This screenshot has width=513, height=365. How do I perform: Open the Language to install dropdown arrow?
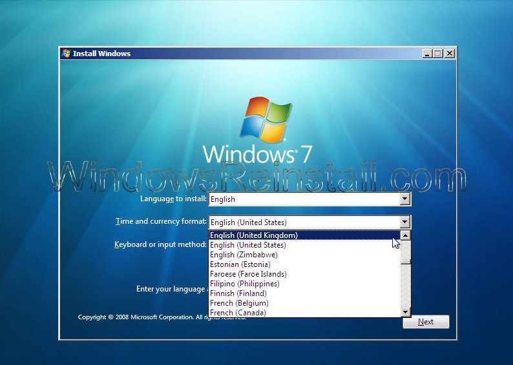405,200
